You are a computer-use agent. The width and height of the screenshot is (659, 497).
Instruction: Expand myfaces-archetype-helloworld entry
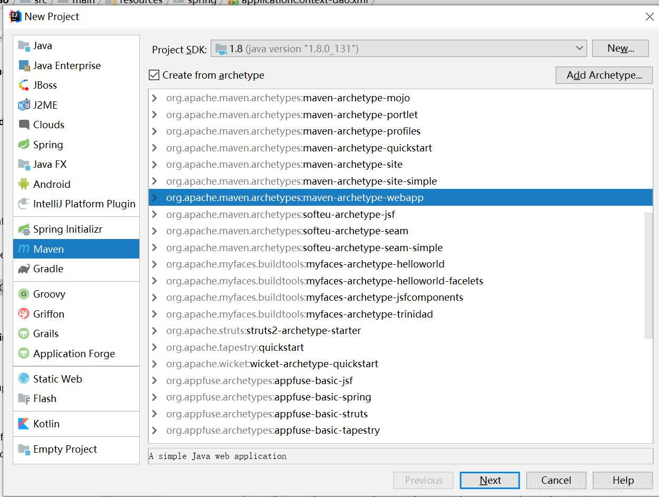pyautogui.click(x=155, y=264)
